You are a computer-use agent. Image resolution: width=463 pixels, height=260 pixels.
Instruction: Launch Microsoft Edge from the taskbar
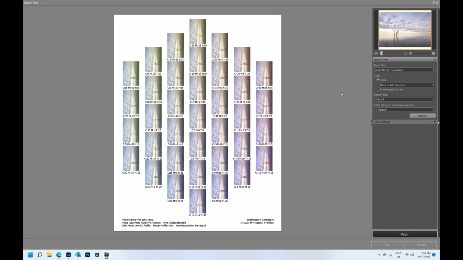[x=59, y=255]
